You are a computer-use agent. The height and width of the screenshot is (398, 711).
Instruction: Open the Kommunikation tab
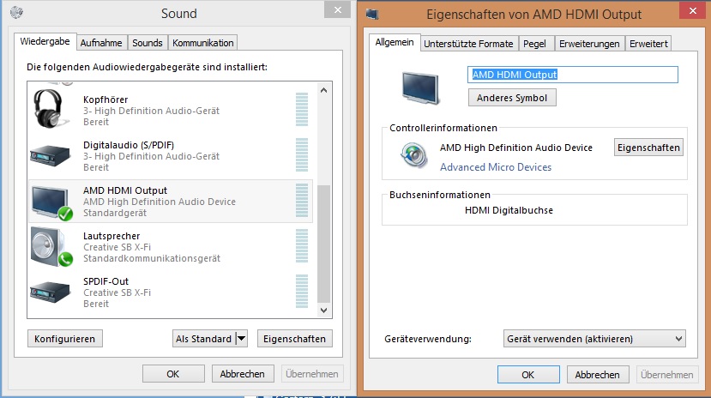pyautogui.click(x=202, y=43)
